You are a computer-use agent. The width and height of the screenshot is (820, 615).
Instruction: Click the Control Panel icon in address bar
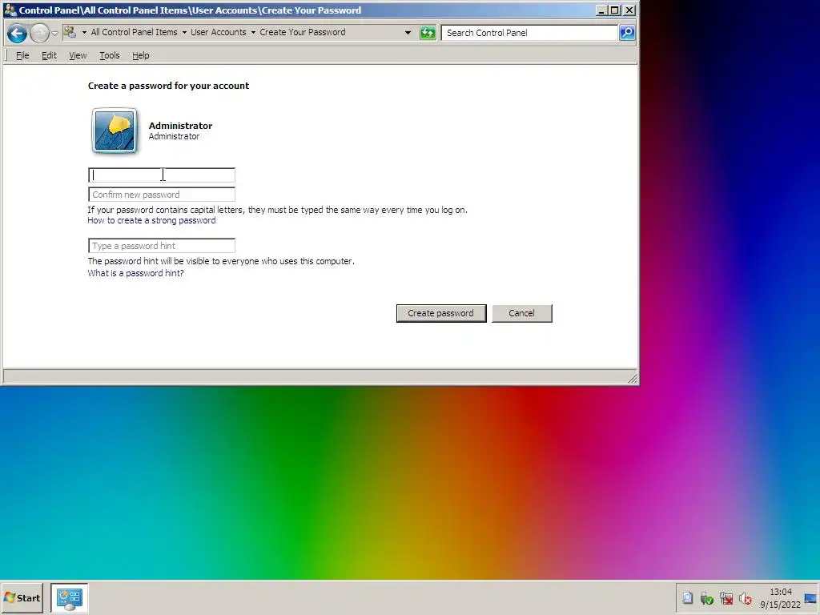(70, 32)
